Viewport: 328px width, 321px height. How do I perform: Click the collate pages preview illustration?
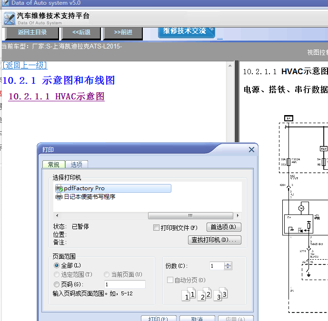click(204, 294)
